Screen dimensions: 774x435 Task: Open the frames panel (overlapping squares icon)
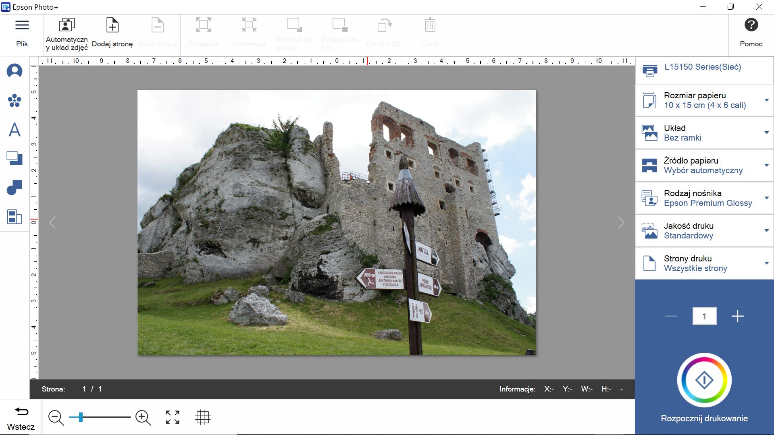click(15, 159)
